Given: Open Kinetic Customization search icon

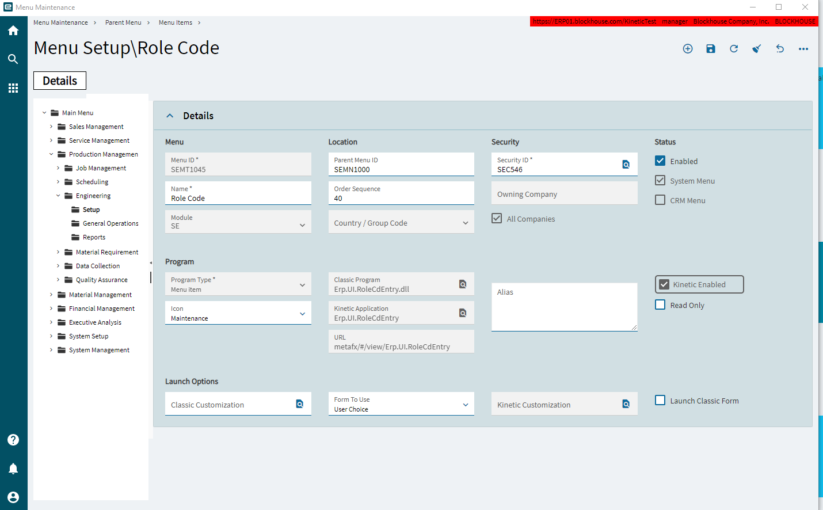Looking at the screenshot, I should [x=626, y=404].
